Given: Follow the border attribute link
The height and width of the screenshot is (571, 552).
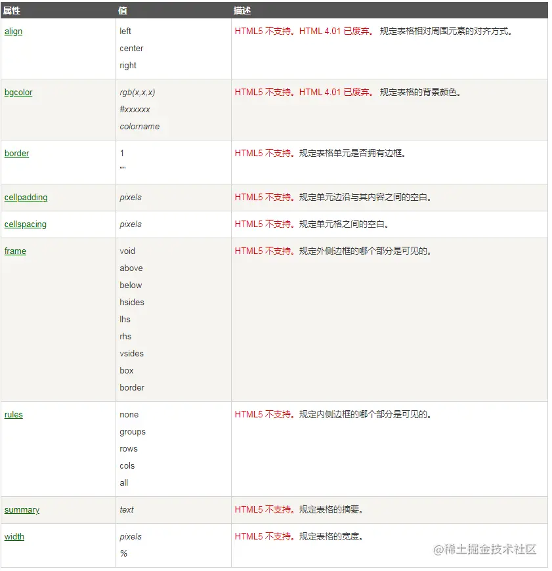Looking at the screenshot, I should (16, 154).
